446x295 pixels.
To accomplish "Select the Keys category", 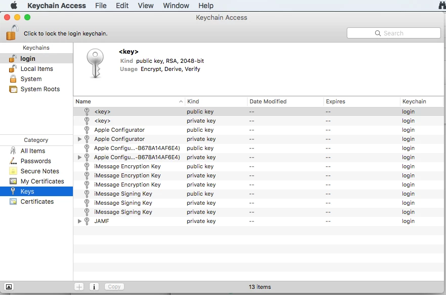I will (x=36, y=192).
